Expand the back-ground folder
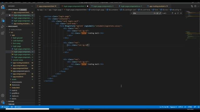Screen dimensions: 200x112 coord(17,38)
